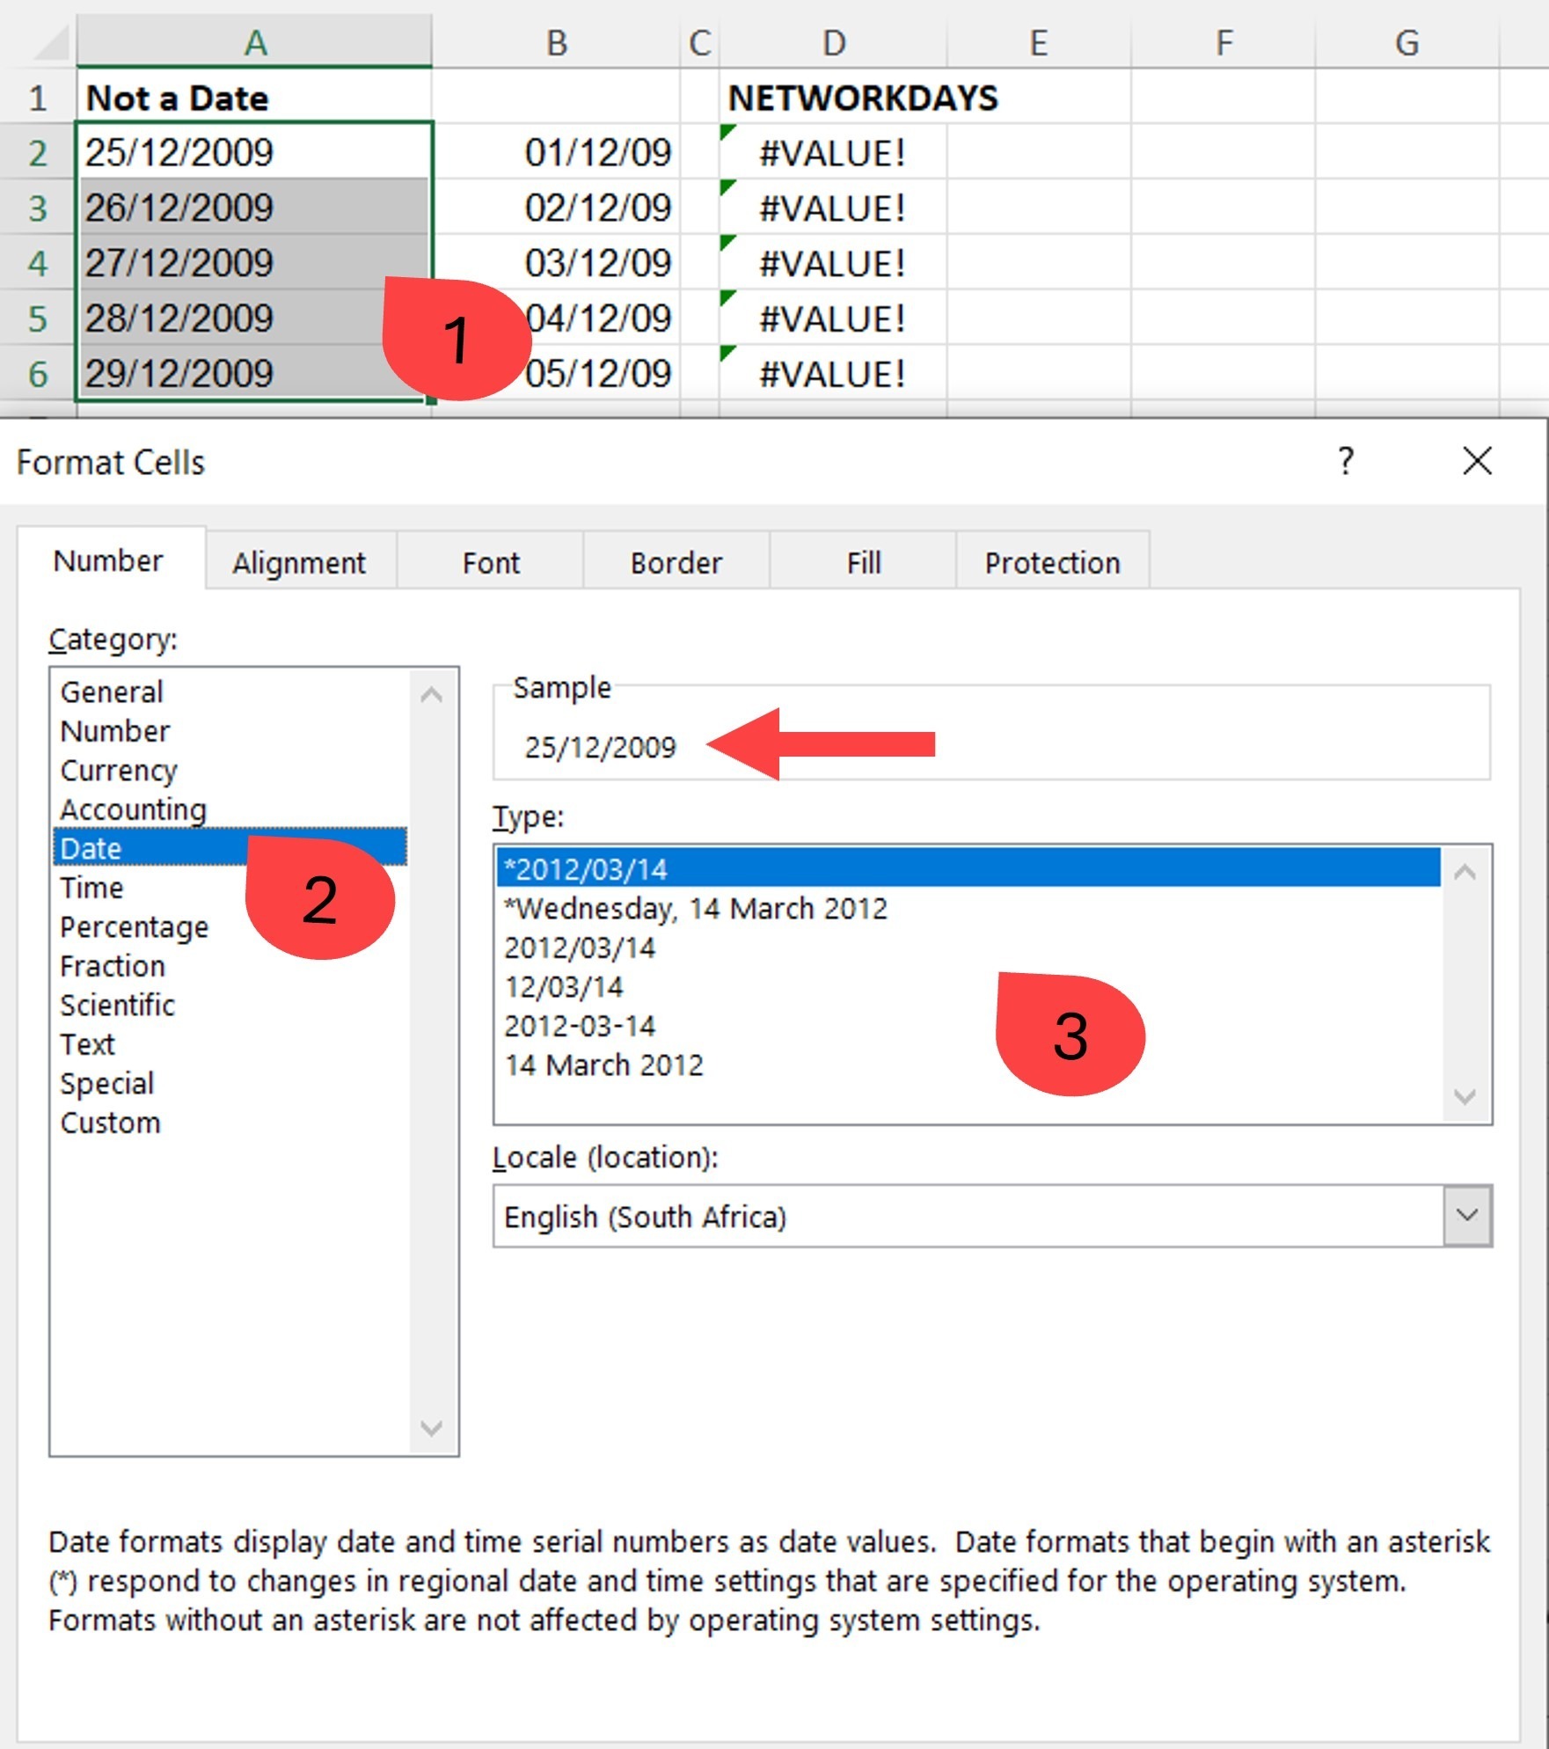The height and width of the screenshot is (1749, 1549).
Task: Choose the 2012-03-14 date format
Action: click(x=579, y=1025)
